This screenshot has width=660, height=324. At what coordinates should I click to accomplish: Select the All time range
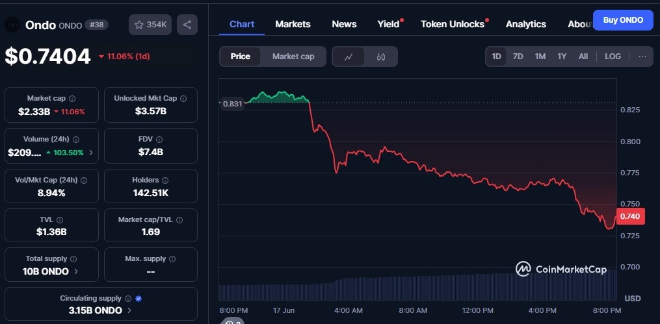pyautogui.click(x=583, y=56)
